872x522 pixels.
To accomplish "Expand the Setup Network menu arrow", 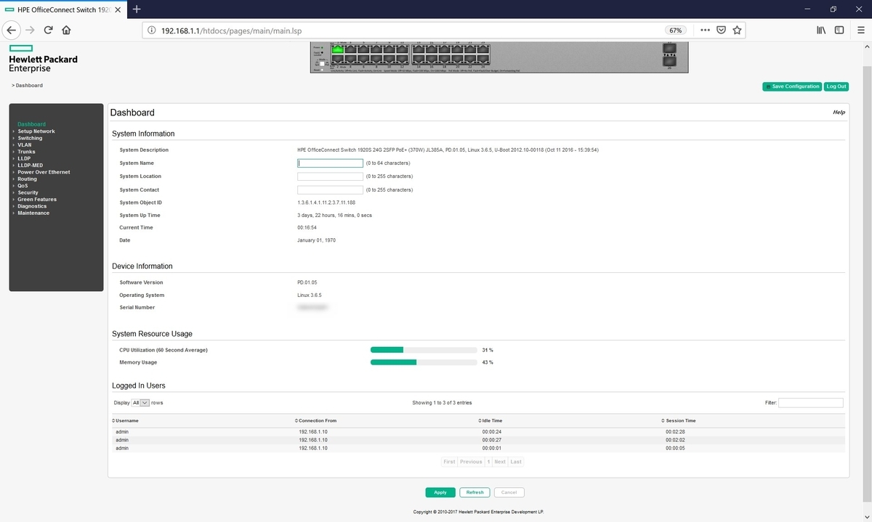I will 14,131.
